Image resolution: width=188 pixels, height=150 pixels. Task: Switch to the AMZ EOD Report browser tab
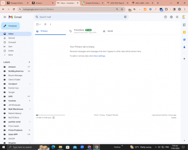tap(117, 3)
